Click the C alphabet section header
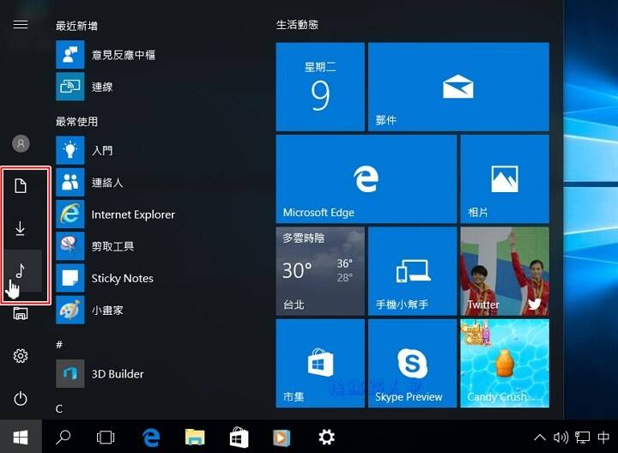This screenshot has height=453, width=618. [x=59, y=409]
